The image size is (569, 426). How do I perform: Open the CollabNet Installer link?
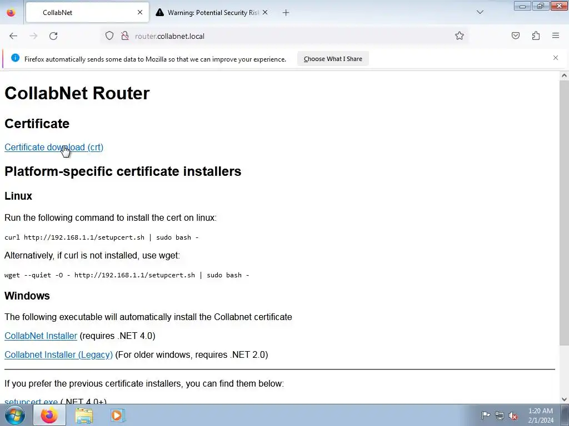click(x=41, y=336)
